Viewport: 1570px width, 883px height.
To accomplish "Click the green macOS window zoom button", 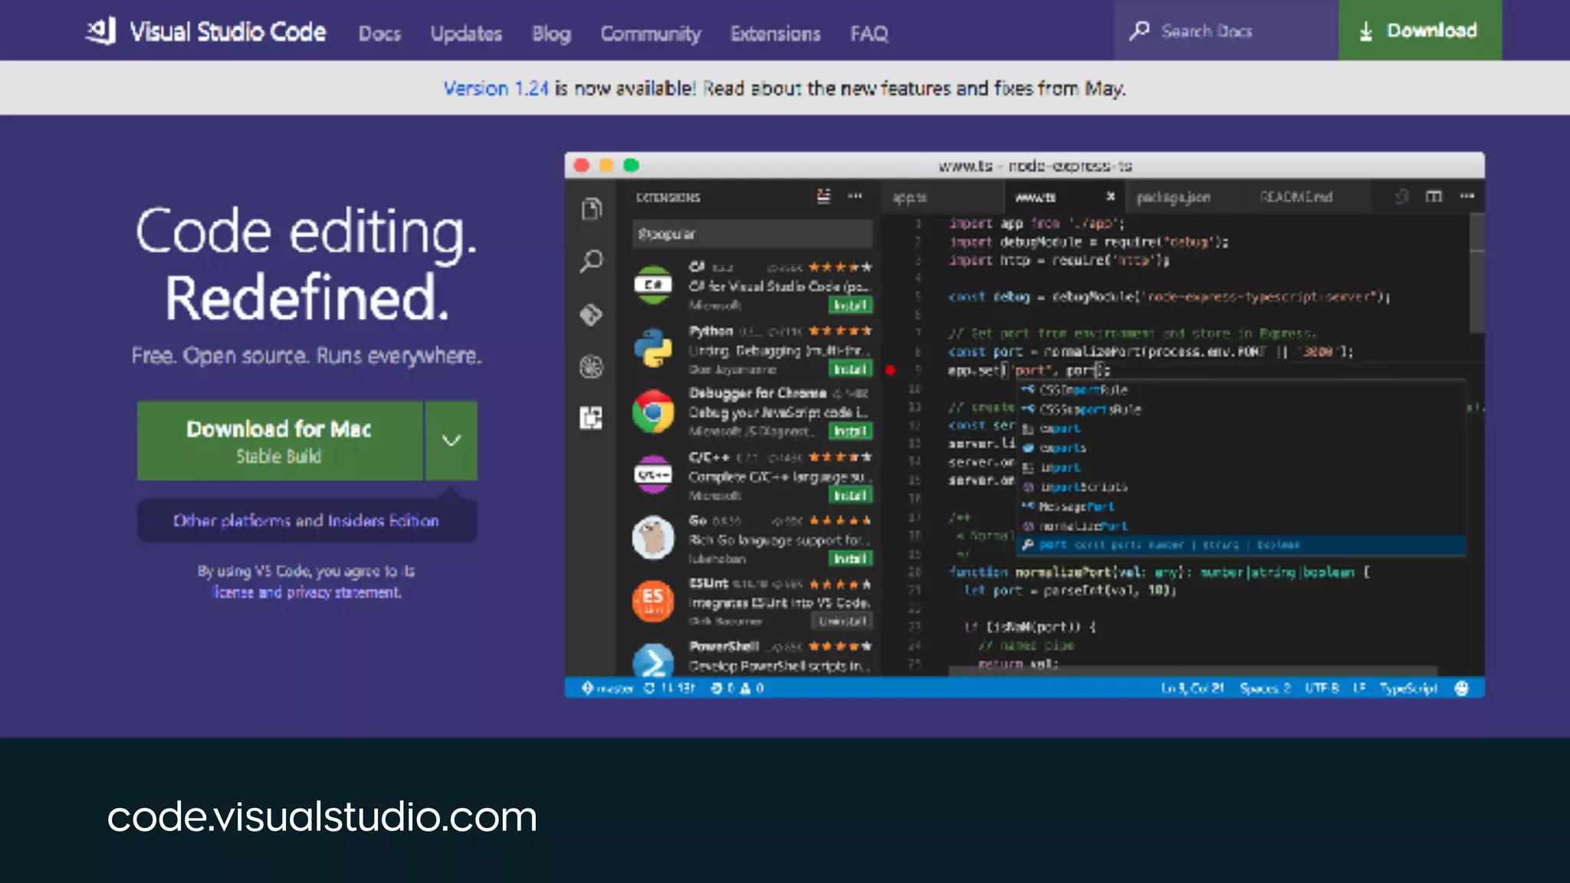I will pos(631,165).
